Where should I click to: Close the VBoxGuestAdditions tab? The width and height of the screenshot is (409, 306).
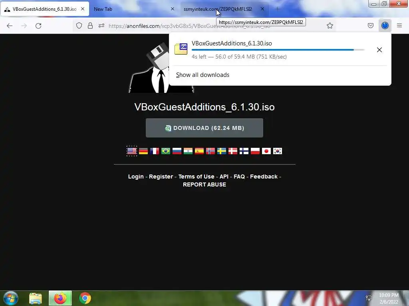pyautogui.click(x=83, y=9)
